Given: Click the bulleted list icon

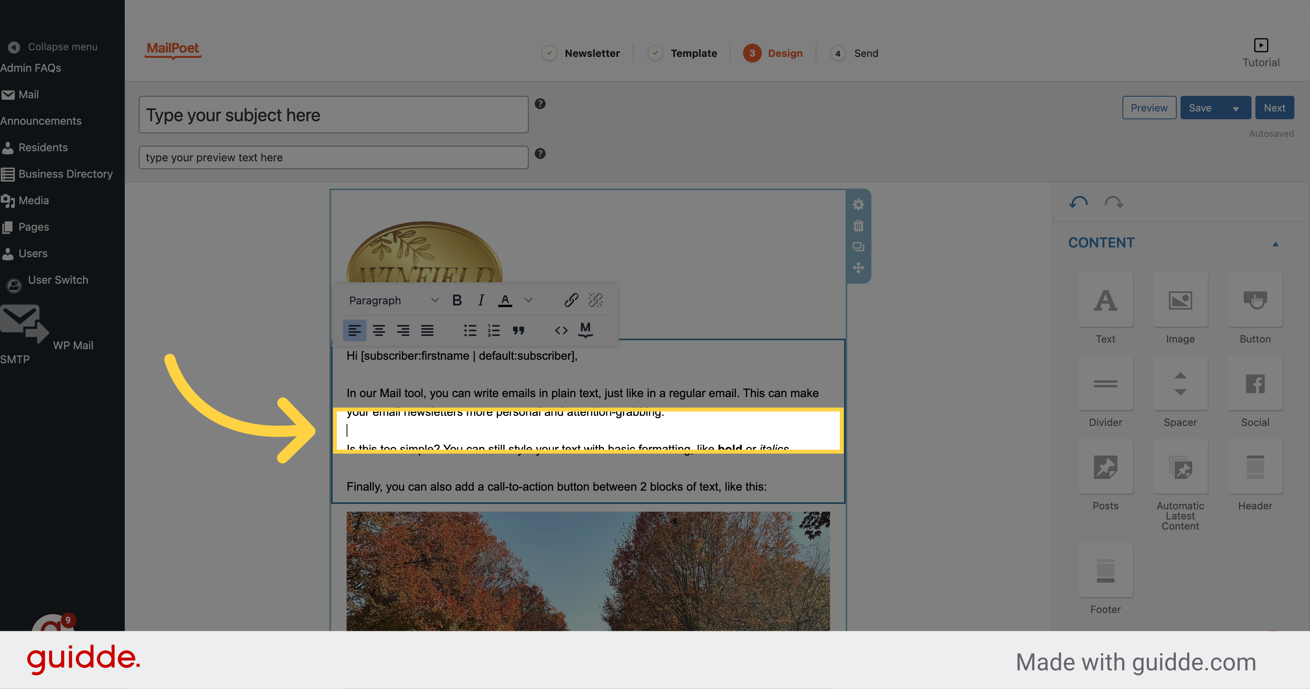Looking at the screenshot, I should (x=470, y=330).
